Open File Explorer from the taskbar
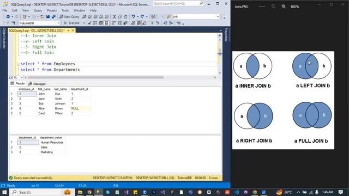 point(80,192)
